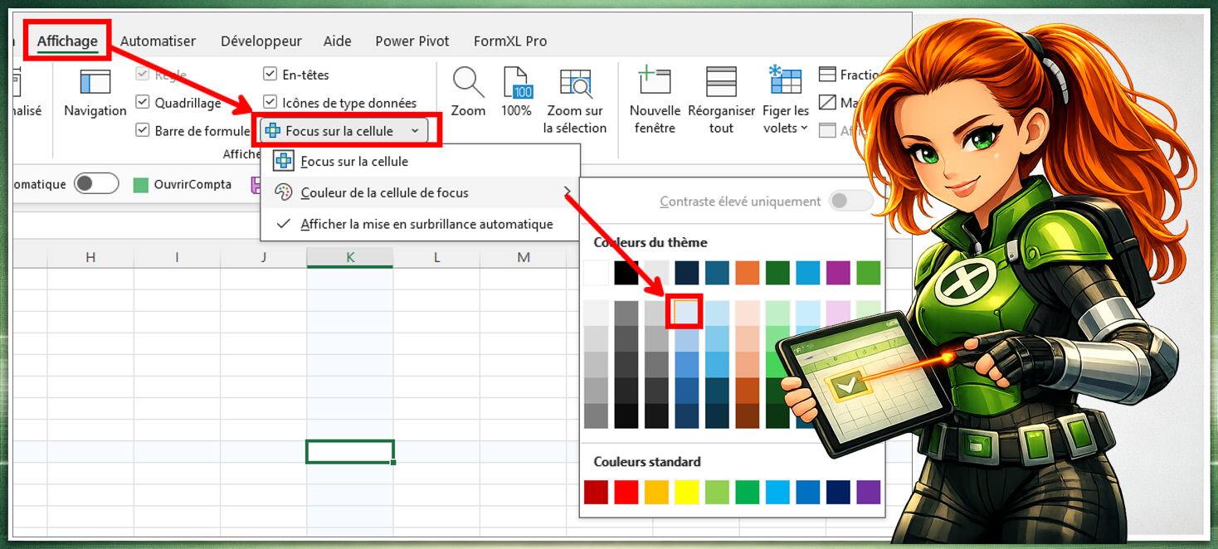This screenshot has height=549, width=1218.
Task: Pick the red standard color swatch
Action: pos(626,492)
